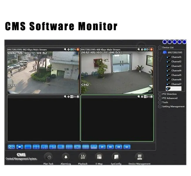Image resolution: width=191 pixels, height=176 pixels.
Task: Open the E-Map
Action: pos(99,159)
